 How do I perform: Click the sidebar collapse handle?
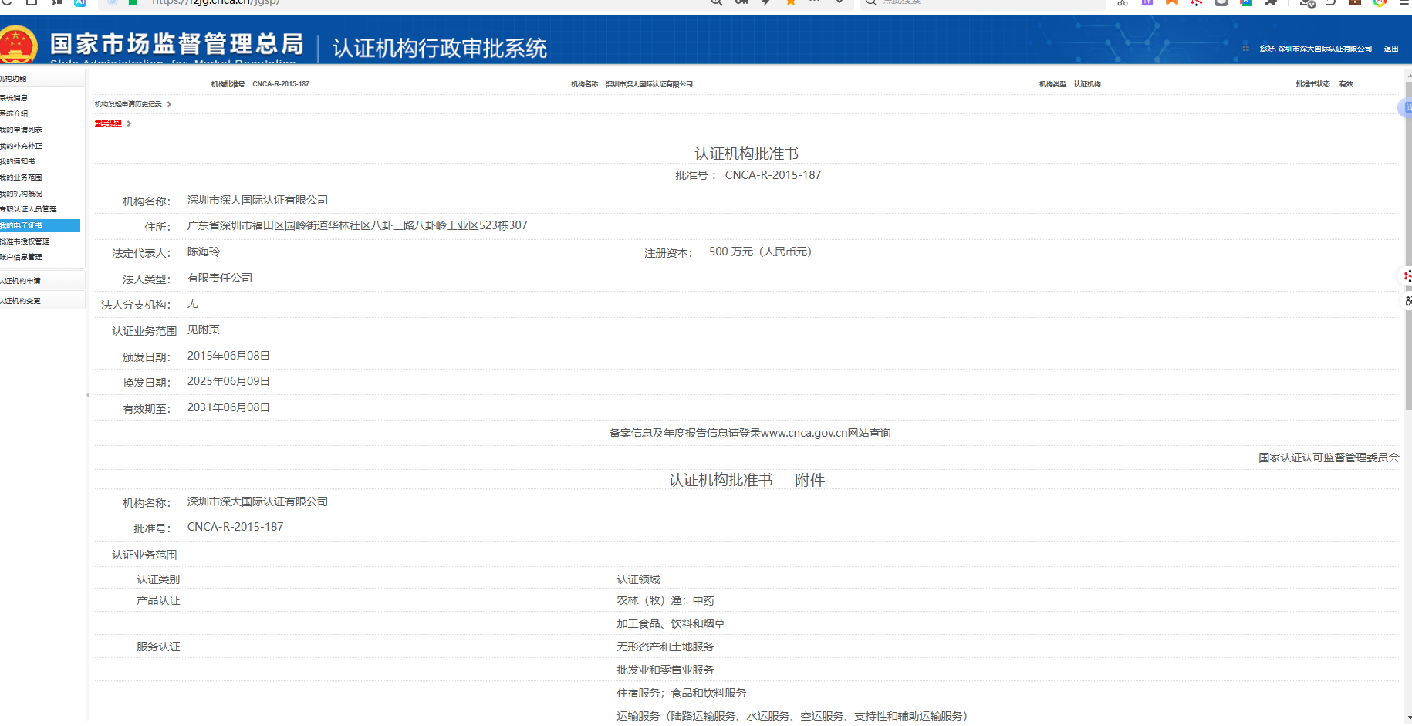[87, 395]
